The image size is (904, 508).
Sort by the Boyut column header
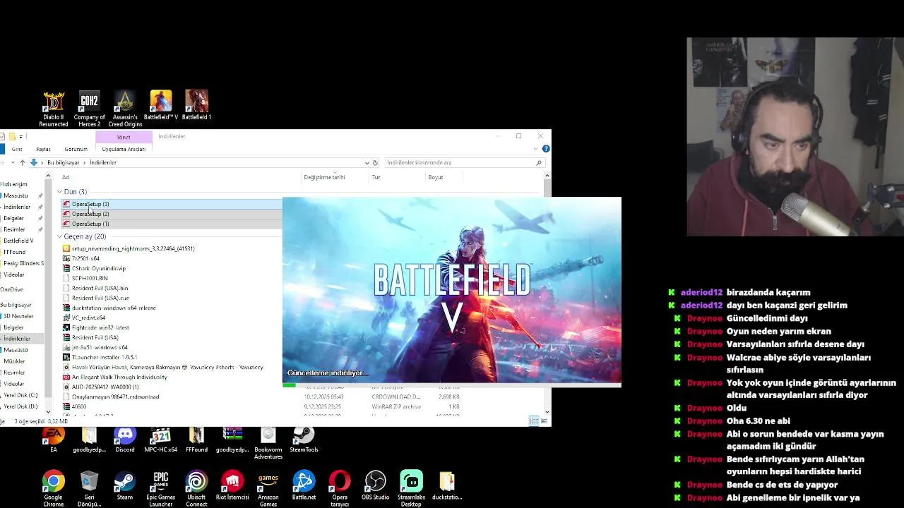pyautogui.click(x=436, y=177)
